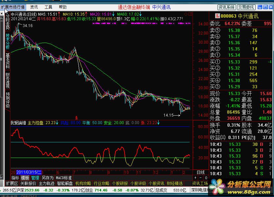The width and height of the screenshot is (274, 197).
Task: Click the red L marker beside stock code
Action: (x=217, y=16)
